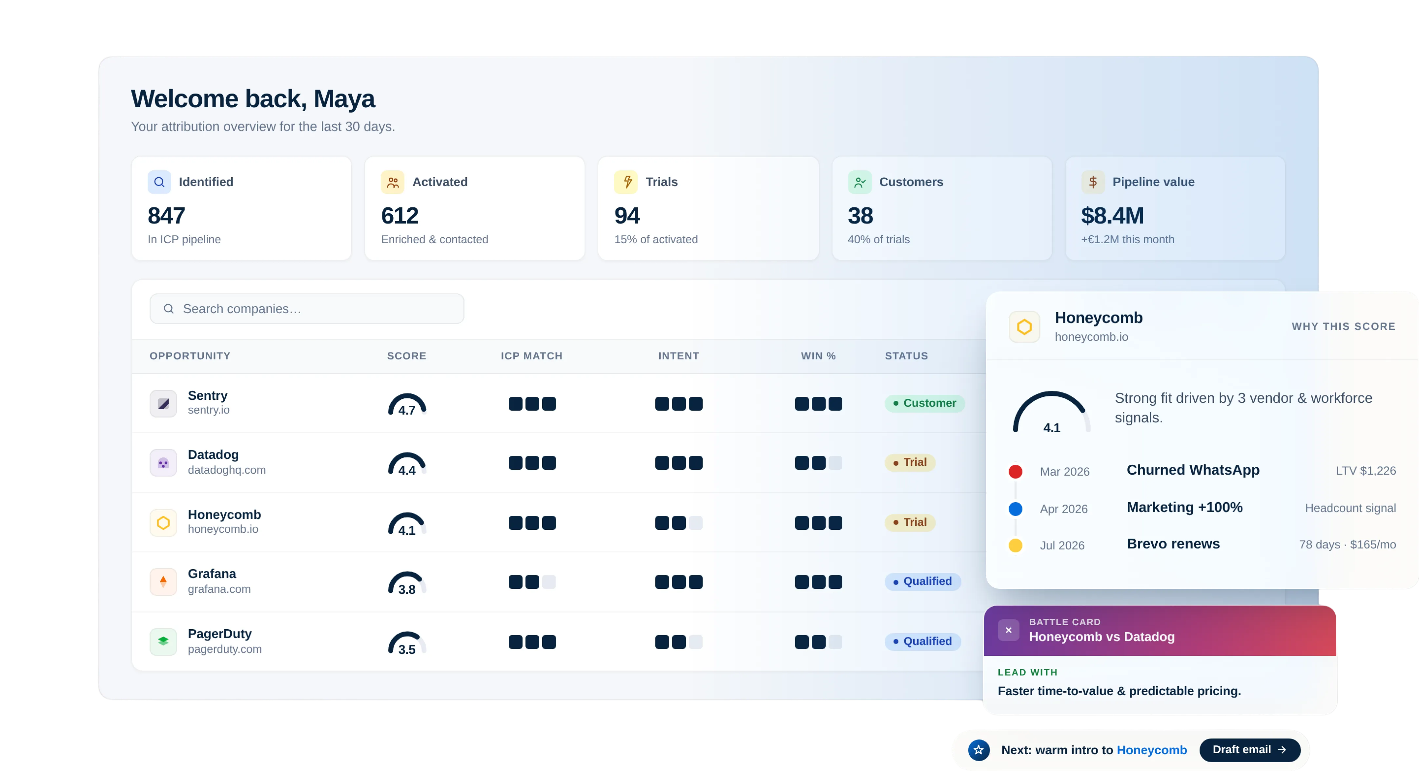Click the Churned WhatsApp signal
This screenshot has height=771, width=1419.
1193,470
